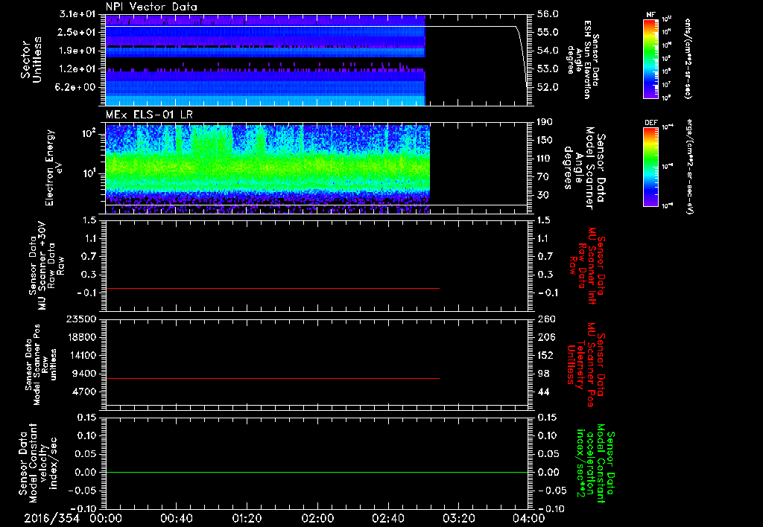Click the "98" telemetry axis tick

(x=543, y=374)
